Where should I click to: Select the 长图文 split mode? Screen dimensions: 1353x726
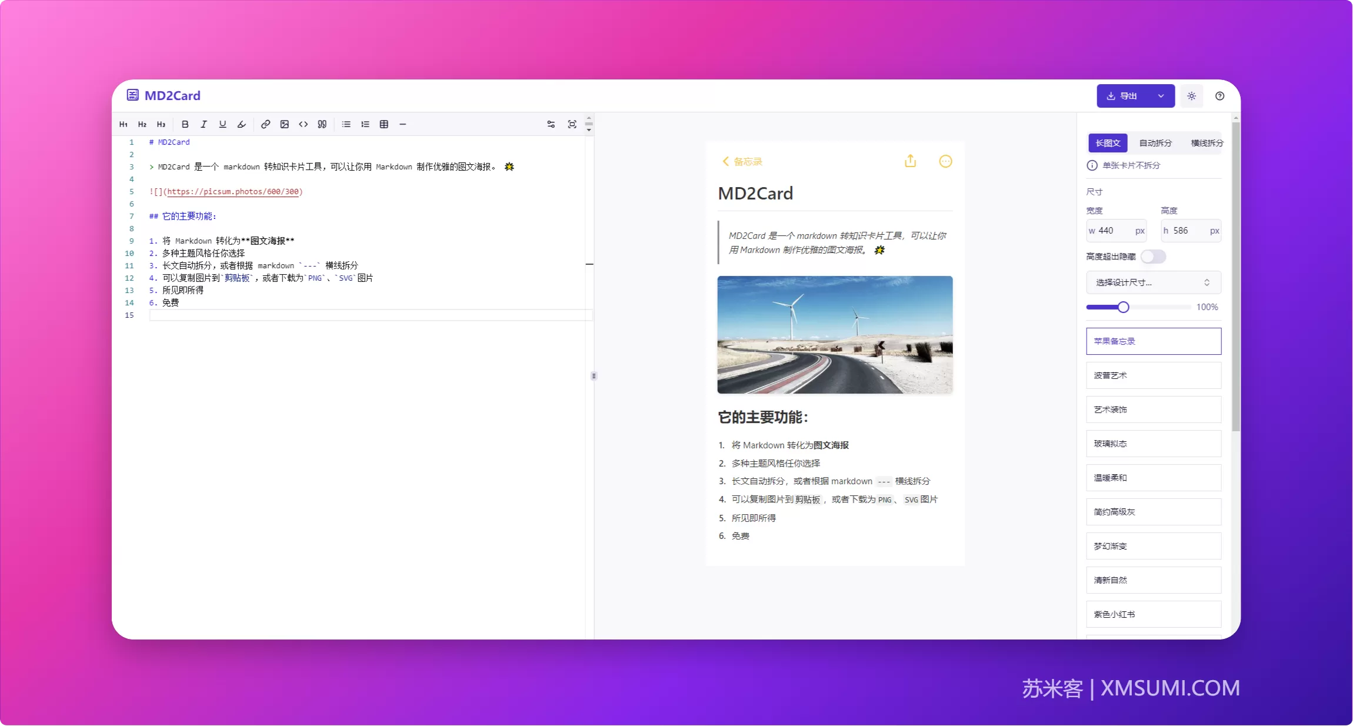(1108, 143)
